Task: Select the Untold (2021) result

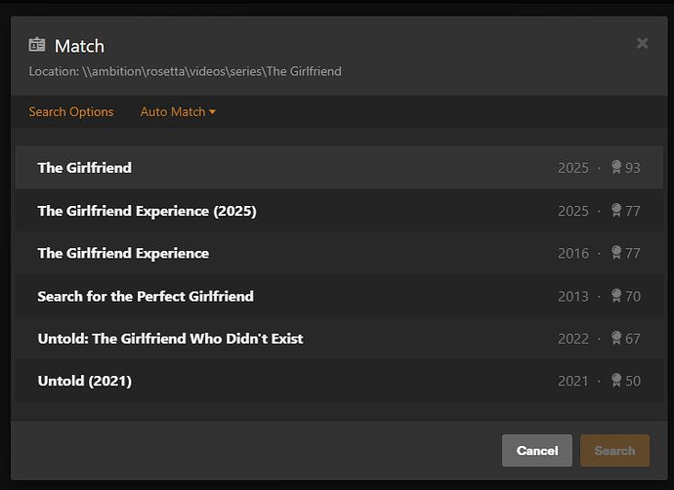Action: [85, 381]
